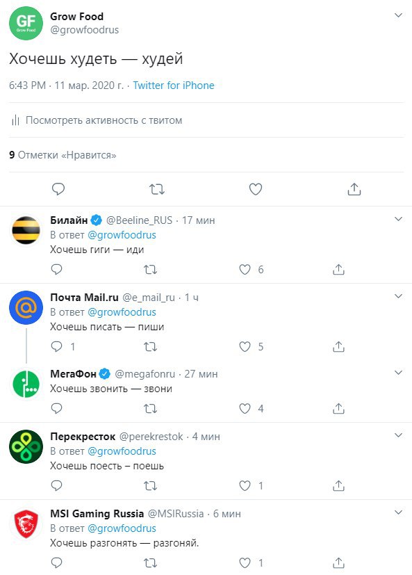Open МегаФон's profile avatar
412x575 pixels.
pos(26,384)
